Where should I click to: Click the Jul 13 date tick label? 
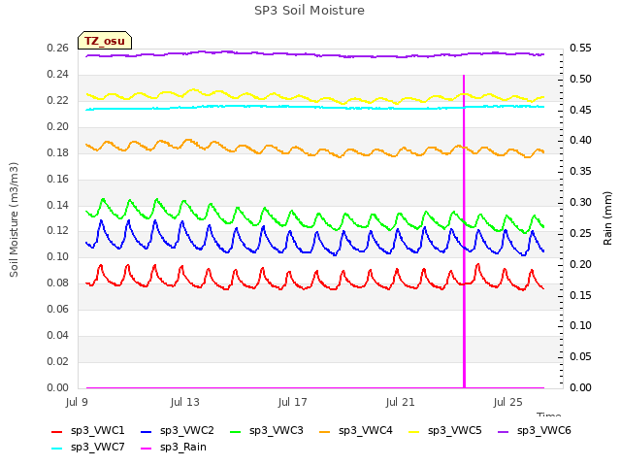(184, 403)
